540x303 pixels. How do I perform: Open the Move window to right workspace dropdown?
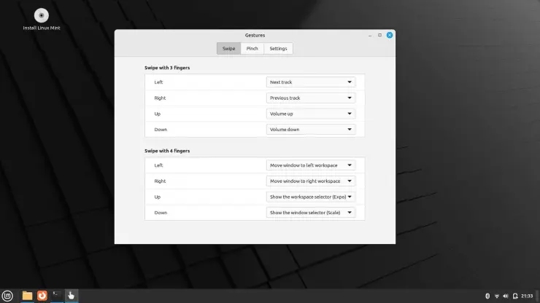[311, 181]
